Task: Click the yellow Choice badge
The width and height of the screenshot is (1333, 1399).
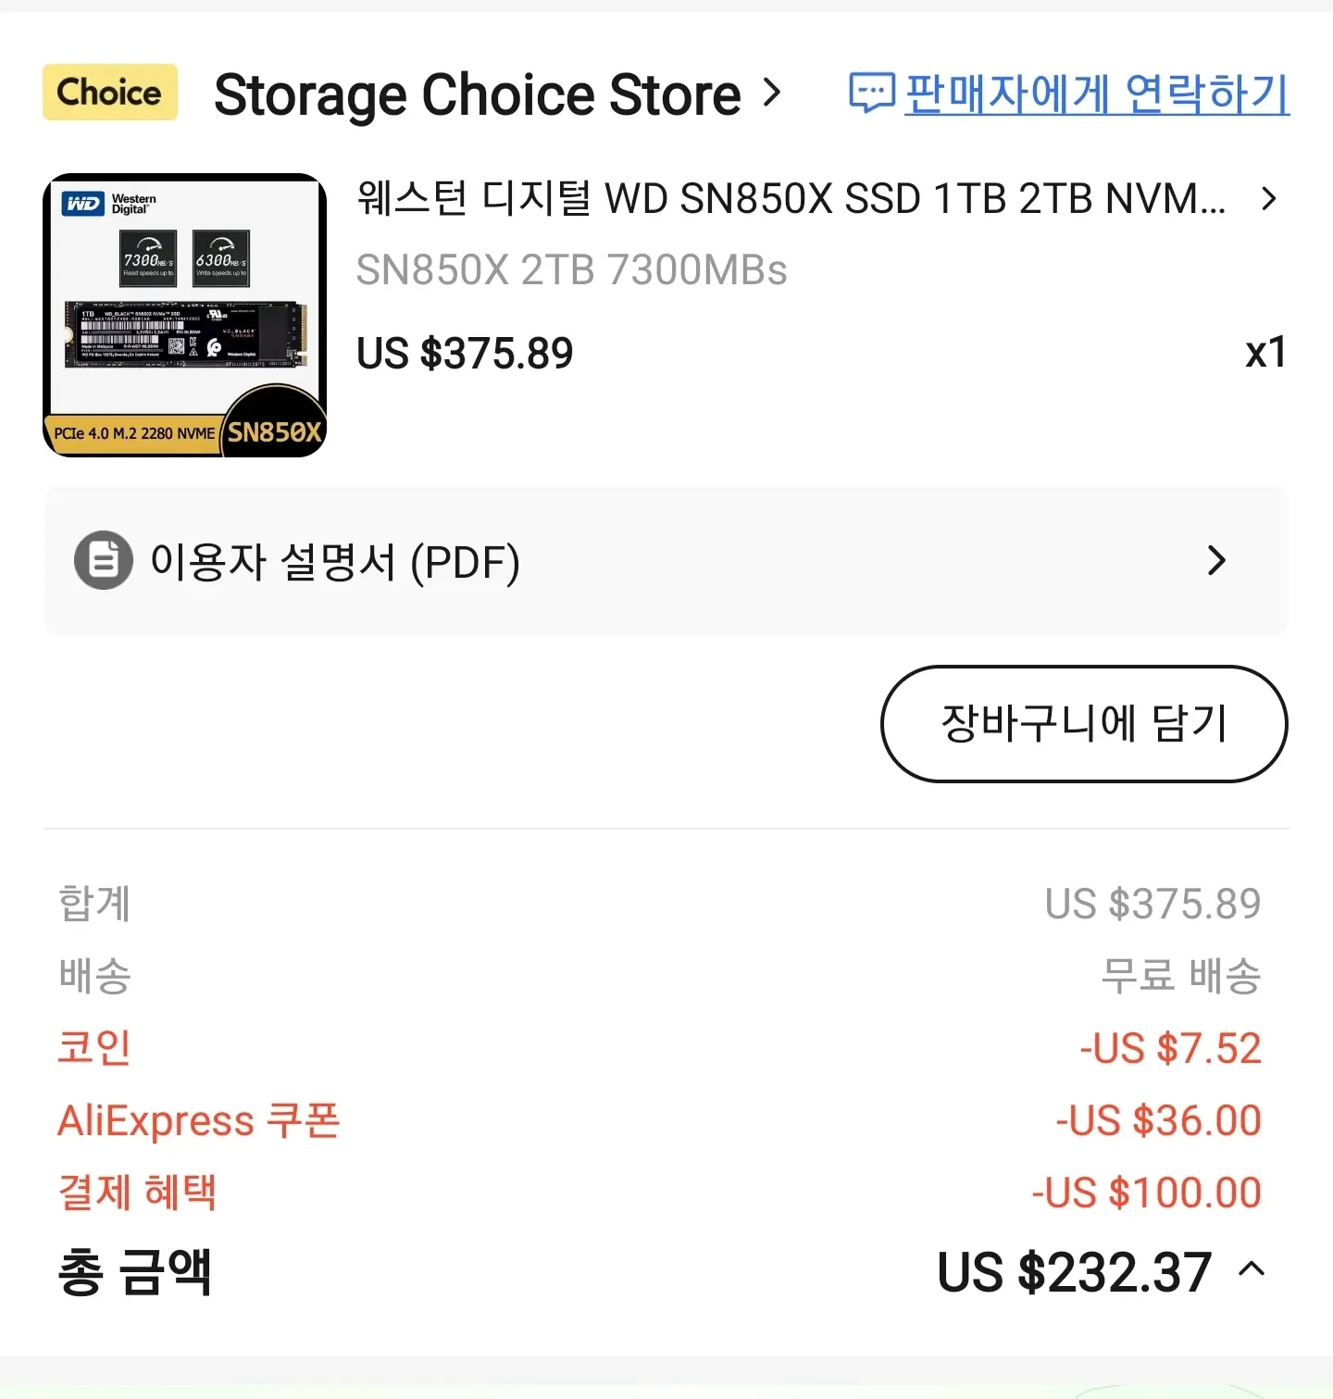Action: 110,93
